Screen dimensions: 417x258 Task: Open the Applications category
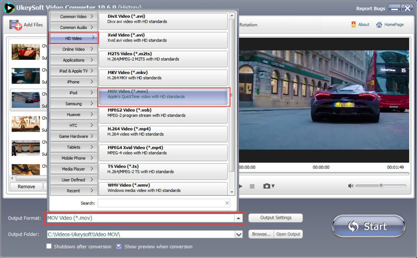[x=74, y=60]
